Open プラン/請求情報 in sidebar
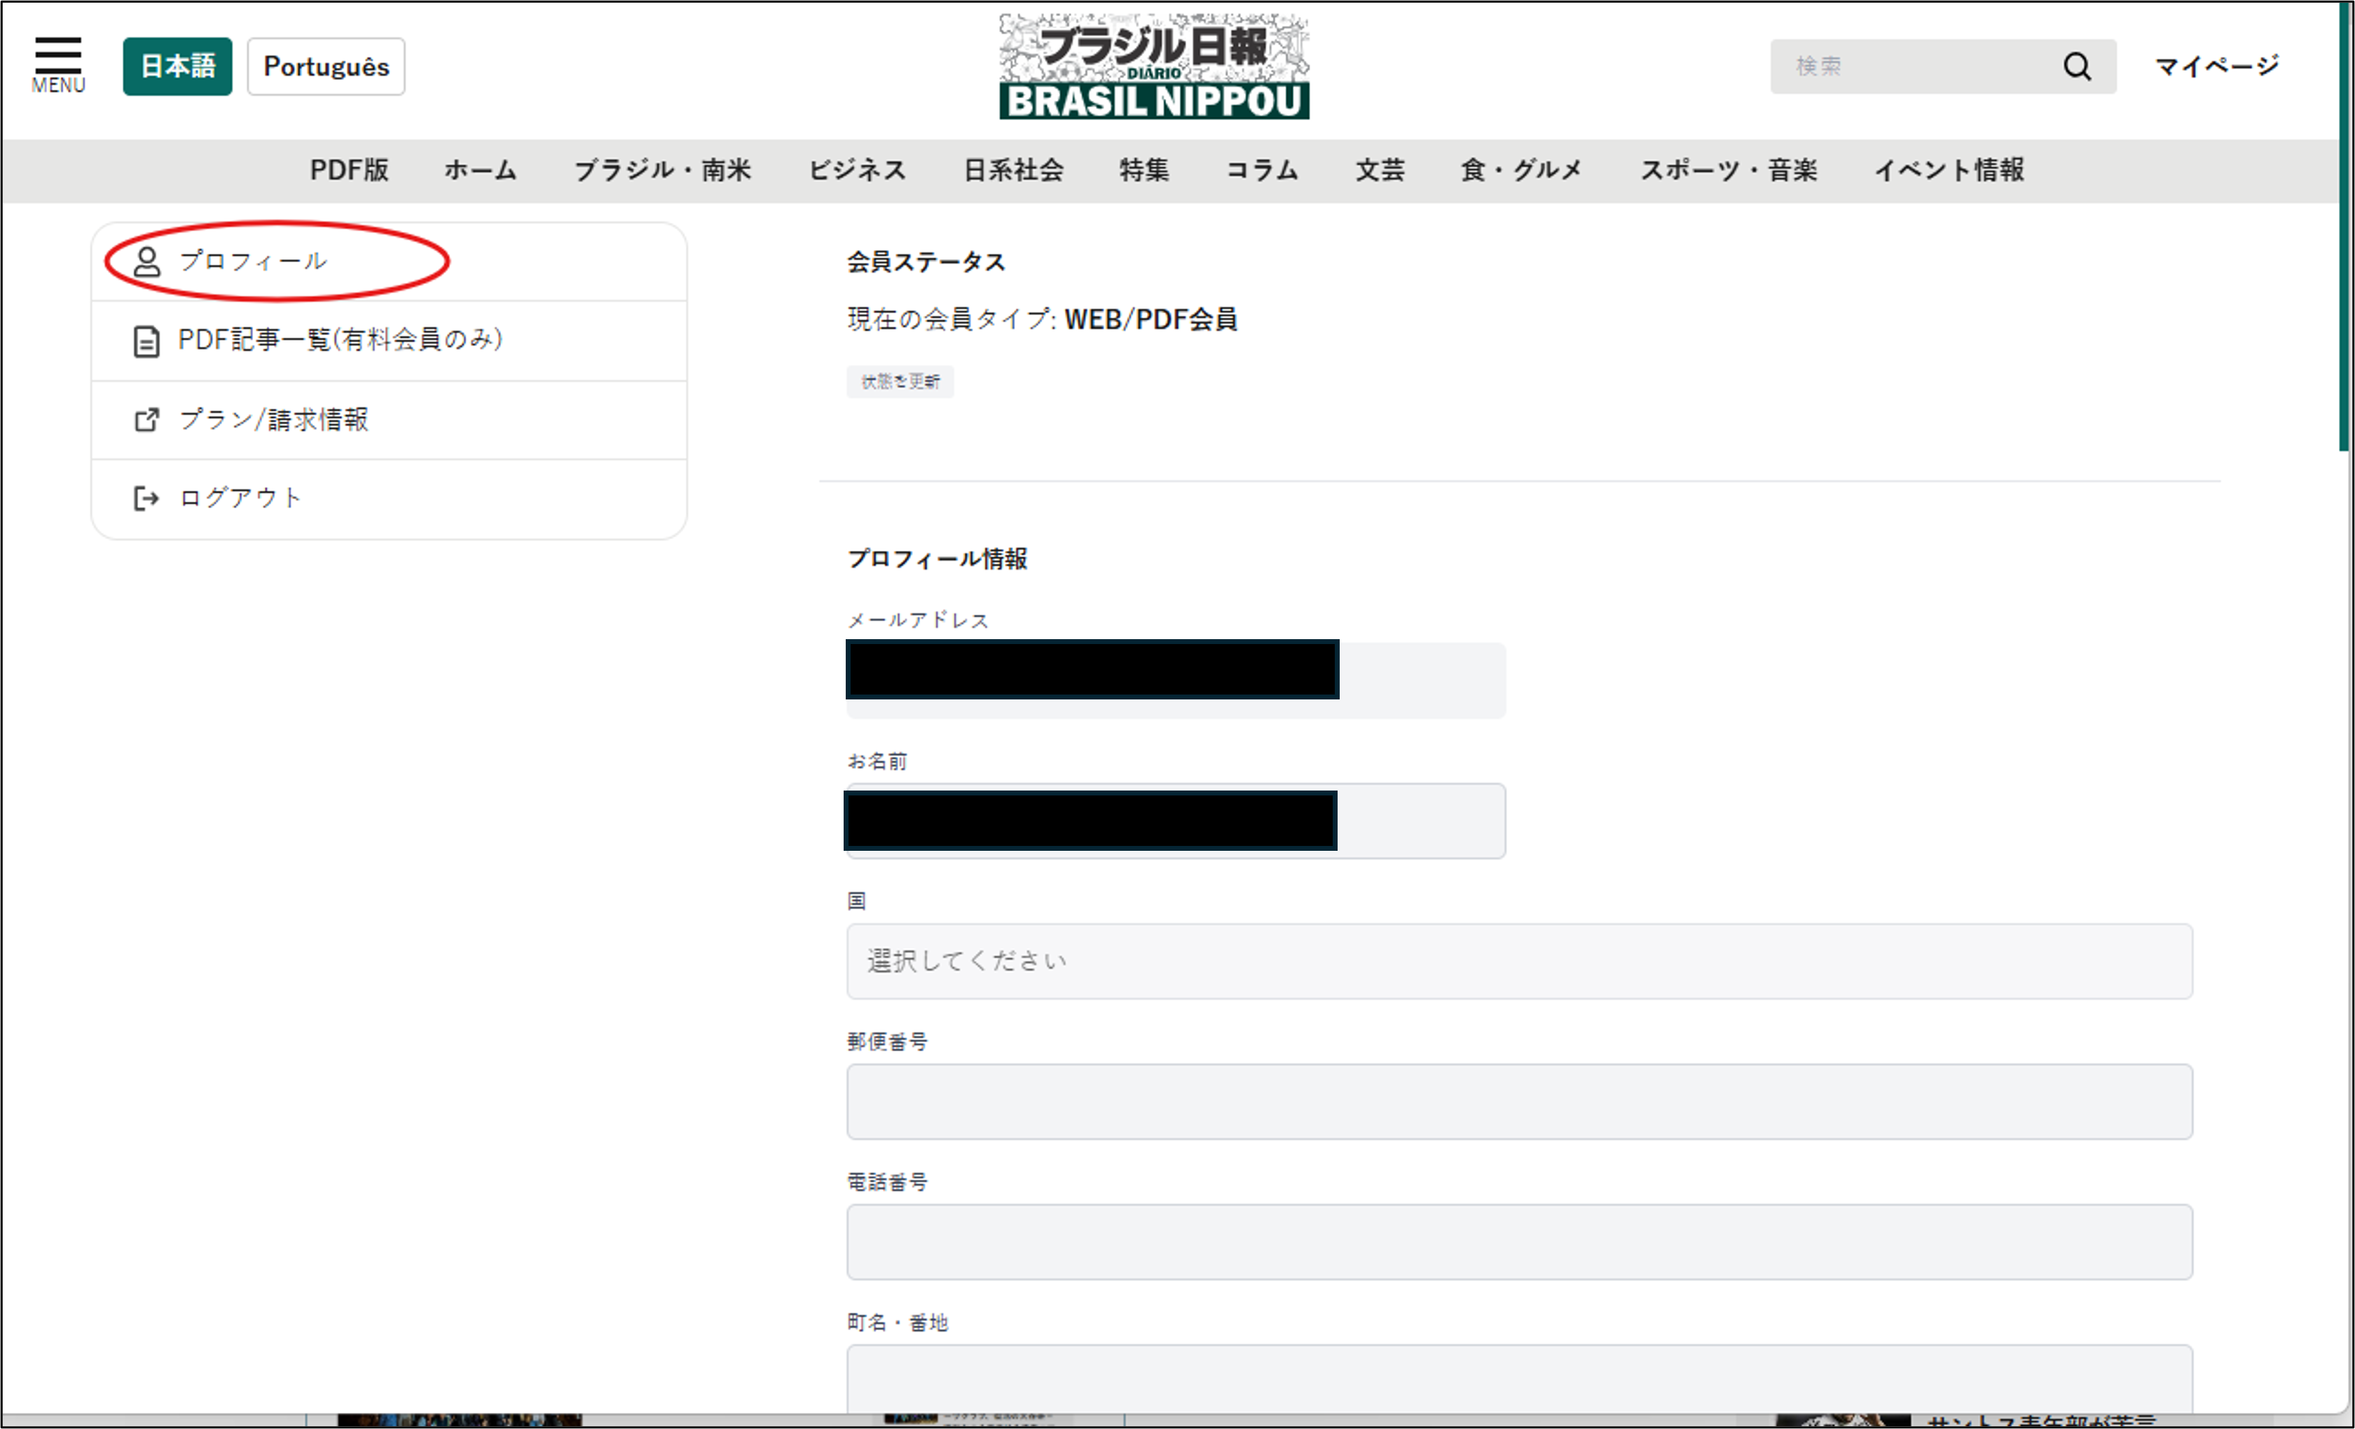2355x1429 pixels. coord(389,420)
